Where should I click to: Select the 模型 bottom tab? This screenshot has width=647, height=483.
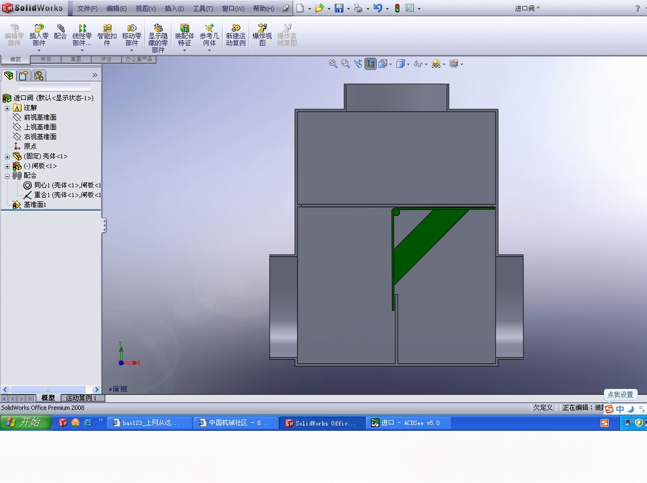pyautogui.click(x=48, y=398)
